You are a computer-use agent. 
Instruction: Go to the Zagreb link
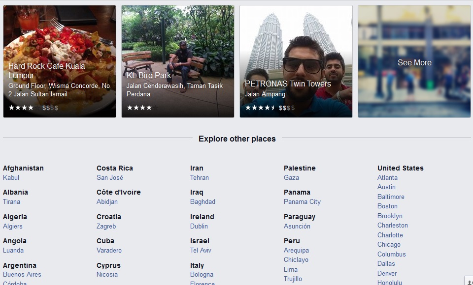click(106, 227)
